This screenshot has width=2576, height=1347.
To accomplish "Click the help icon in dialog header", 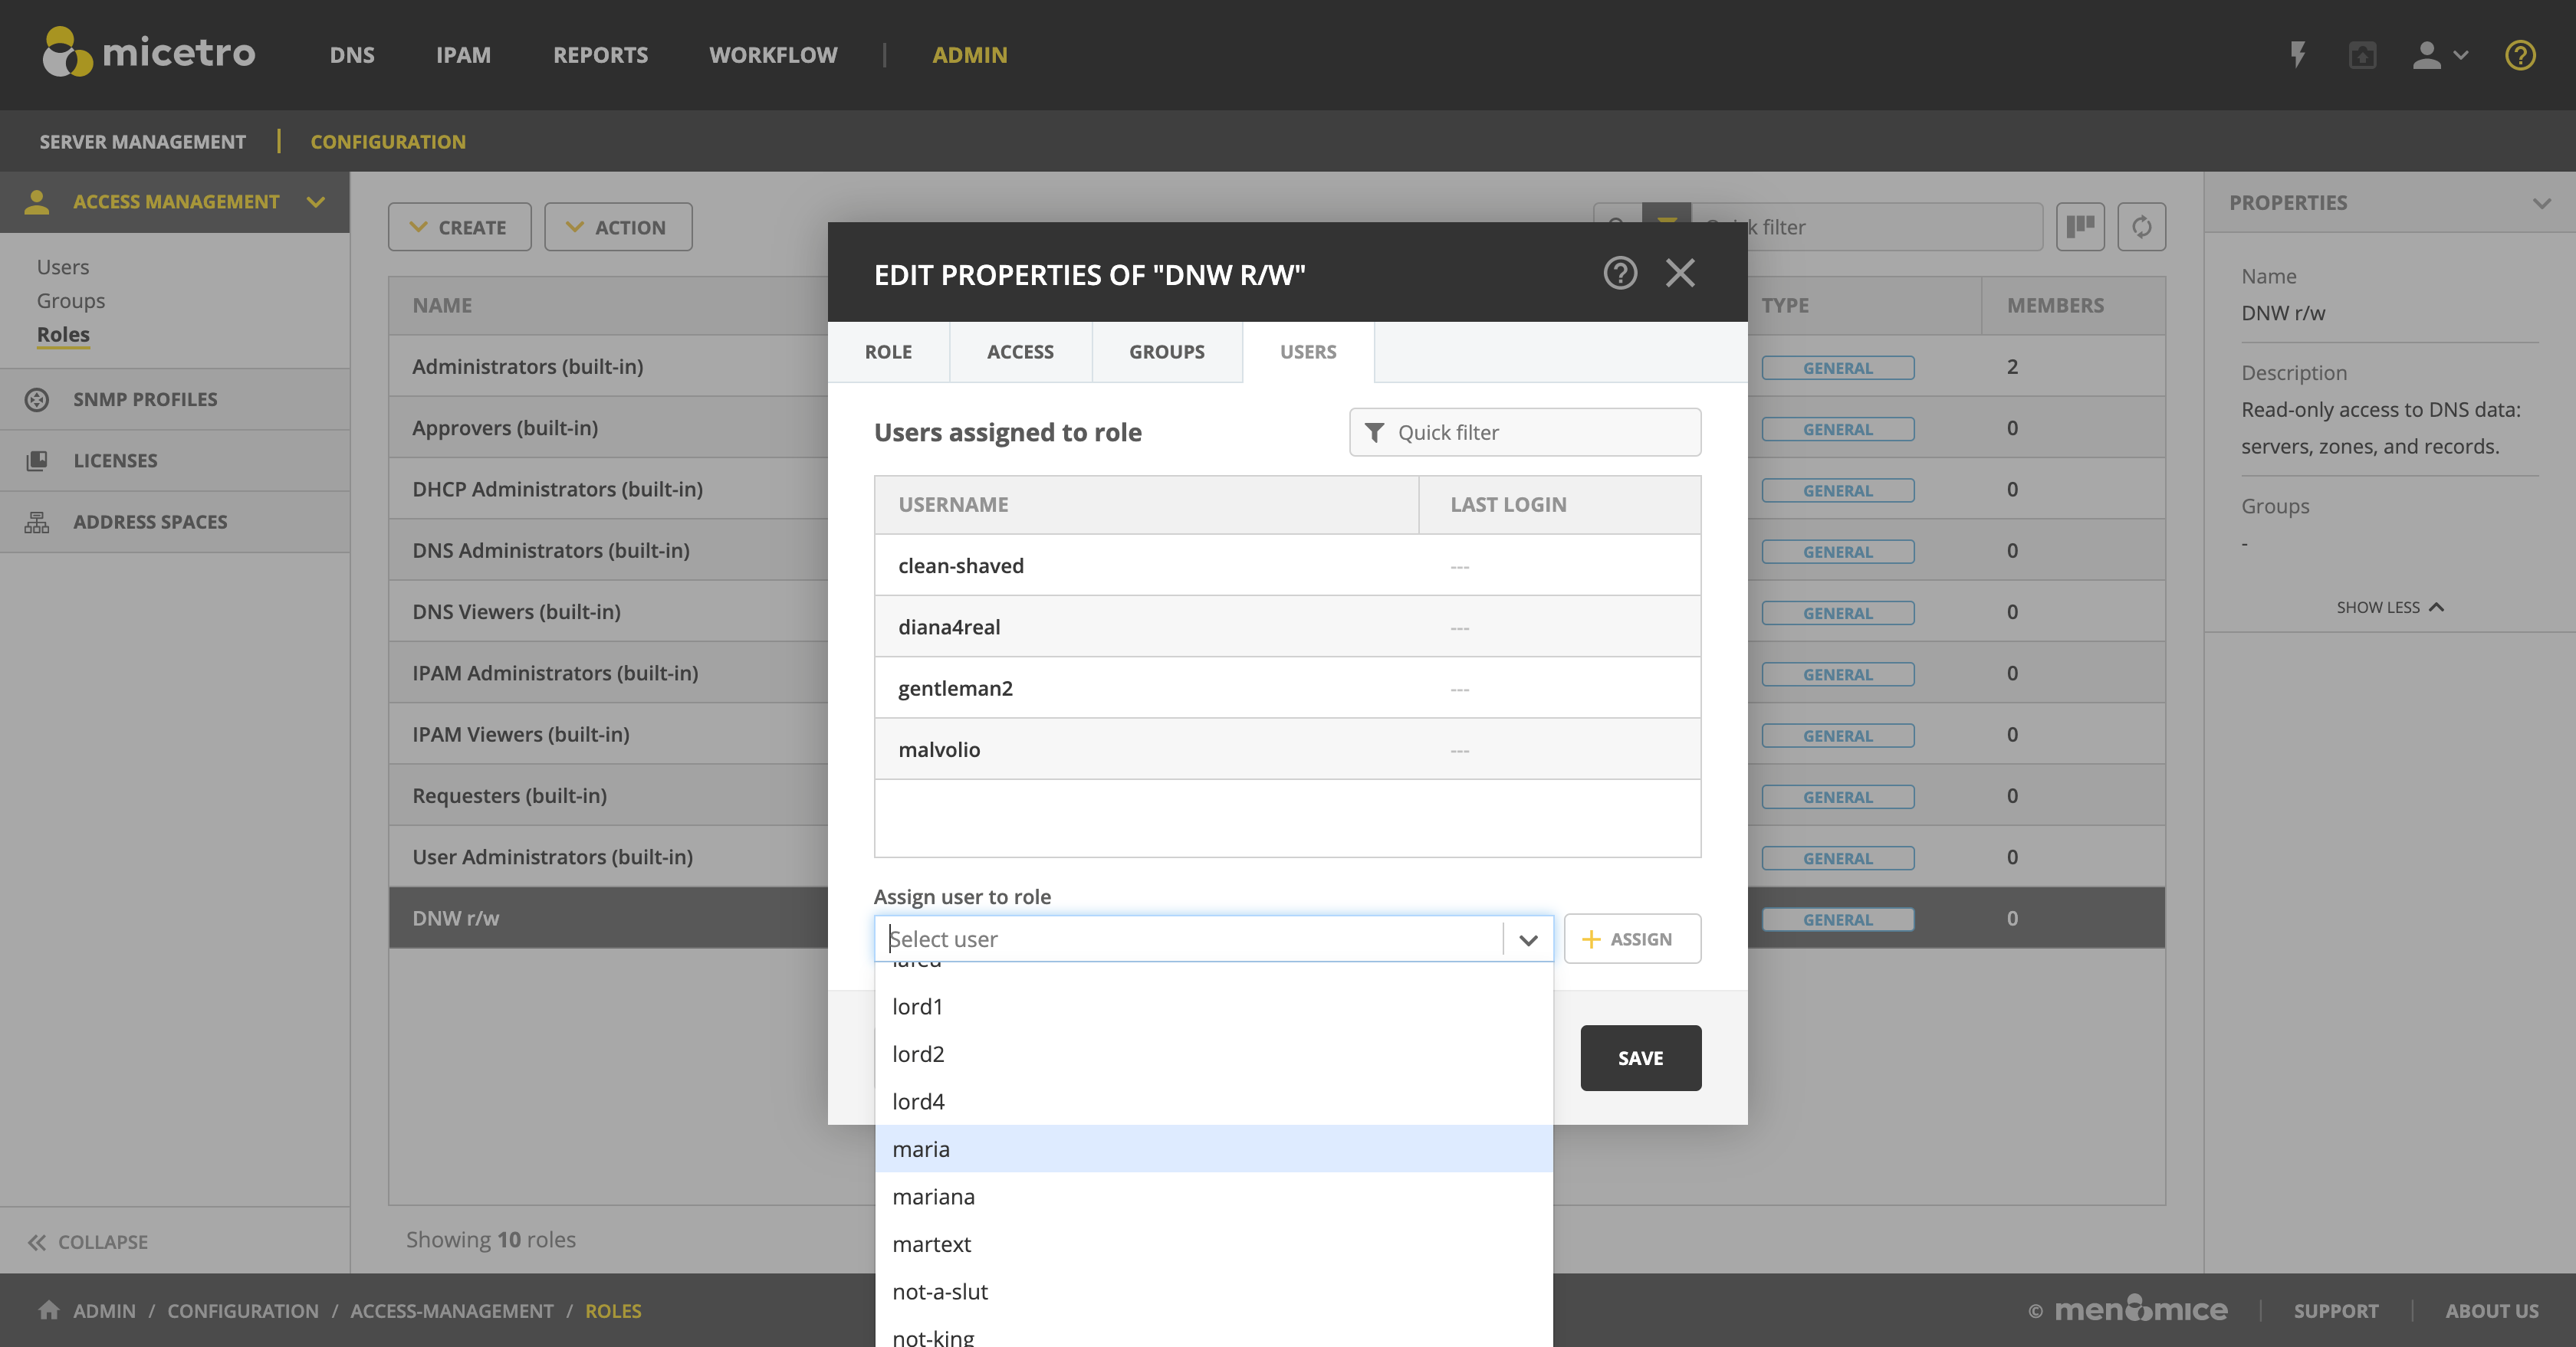I will [1620, 273].
